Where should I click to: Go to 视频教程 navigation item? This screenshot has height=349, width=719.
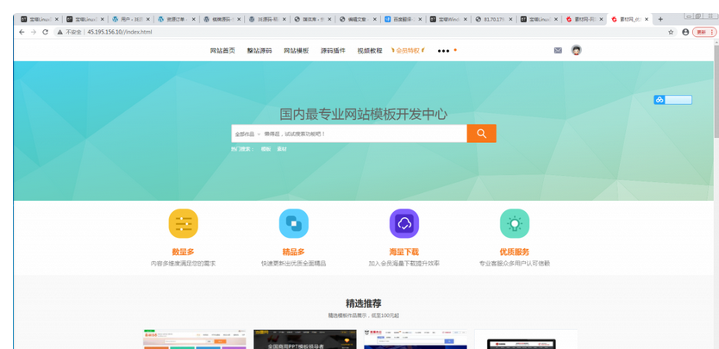point(370,51)
